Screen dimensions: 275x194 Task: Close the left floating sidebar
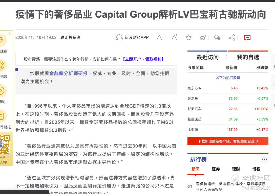(10, 34)
